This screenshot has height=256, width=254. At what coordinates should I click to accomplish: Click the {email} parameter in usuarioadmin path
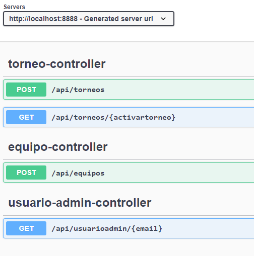tap(147, 229)
